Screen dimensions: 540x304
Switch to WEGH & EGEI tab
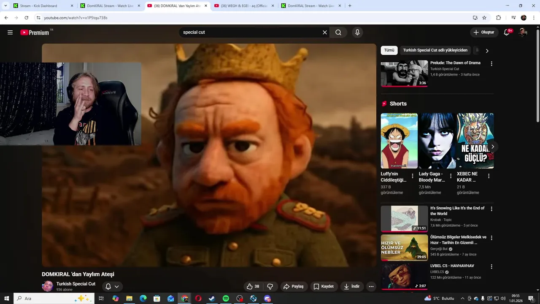click(x=245, y=6)
